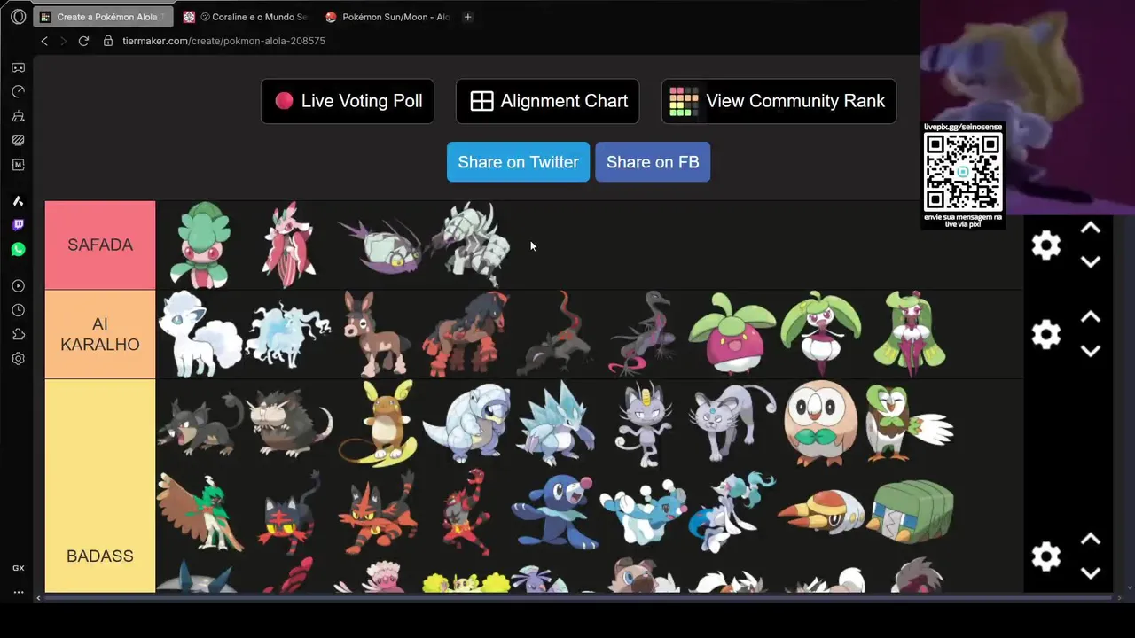Open Aria AI sidebar icon
Image resolution: width=1135 pixels, height=638 pixels.
point(18,201)
